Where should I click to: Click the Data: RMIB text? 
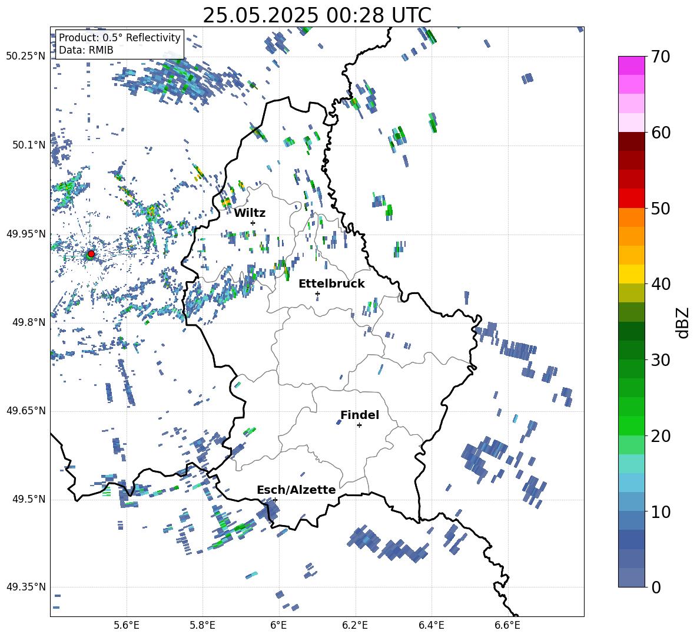click(86, 50)
